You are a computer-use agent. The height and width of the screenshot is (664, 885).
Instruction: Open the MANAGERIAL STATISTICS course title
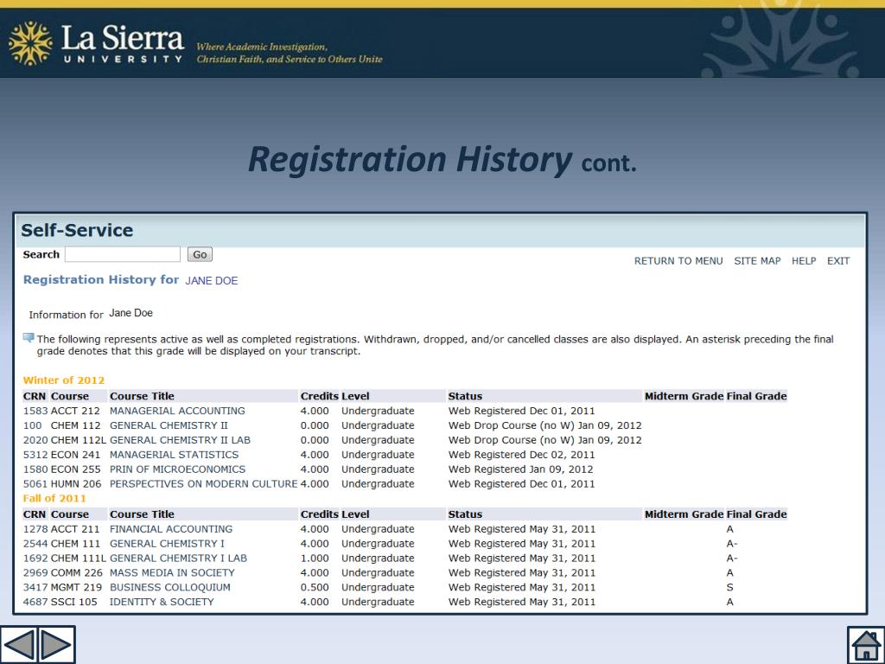[x=174, y=455]
